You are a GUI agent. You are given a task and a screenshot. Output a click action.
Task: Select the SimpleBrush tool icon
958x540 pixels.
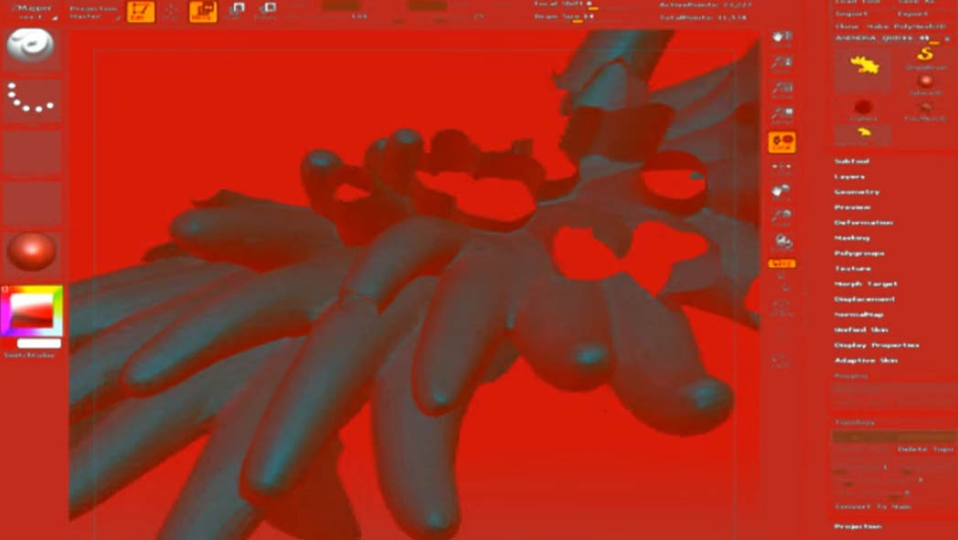(x=926, y=58)
